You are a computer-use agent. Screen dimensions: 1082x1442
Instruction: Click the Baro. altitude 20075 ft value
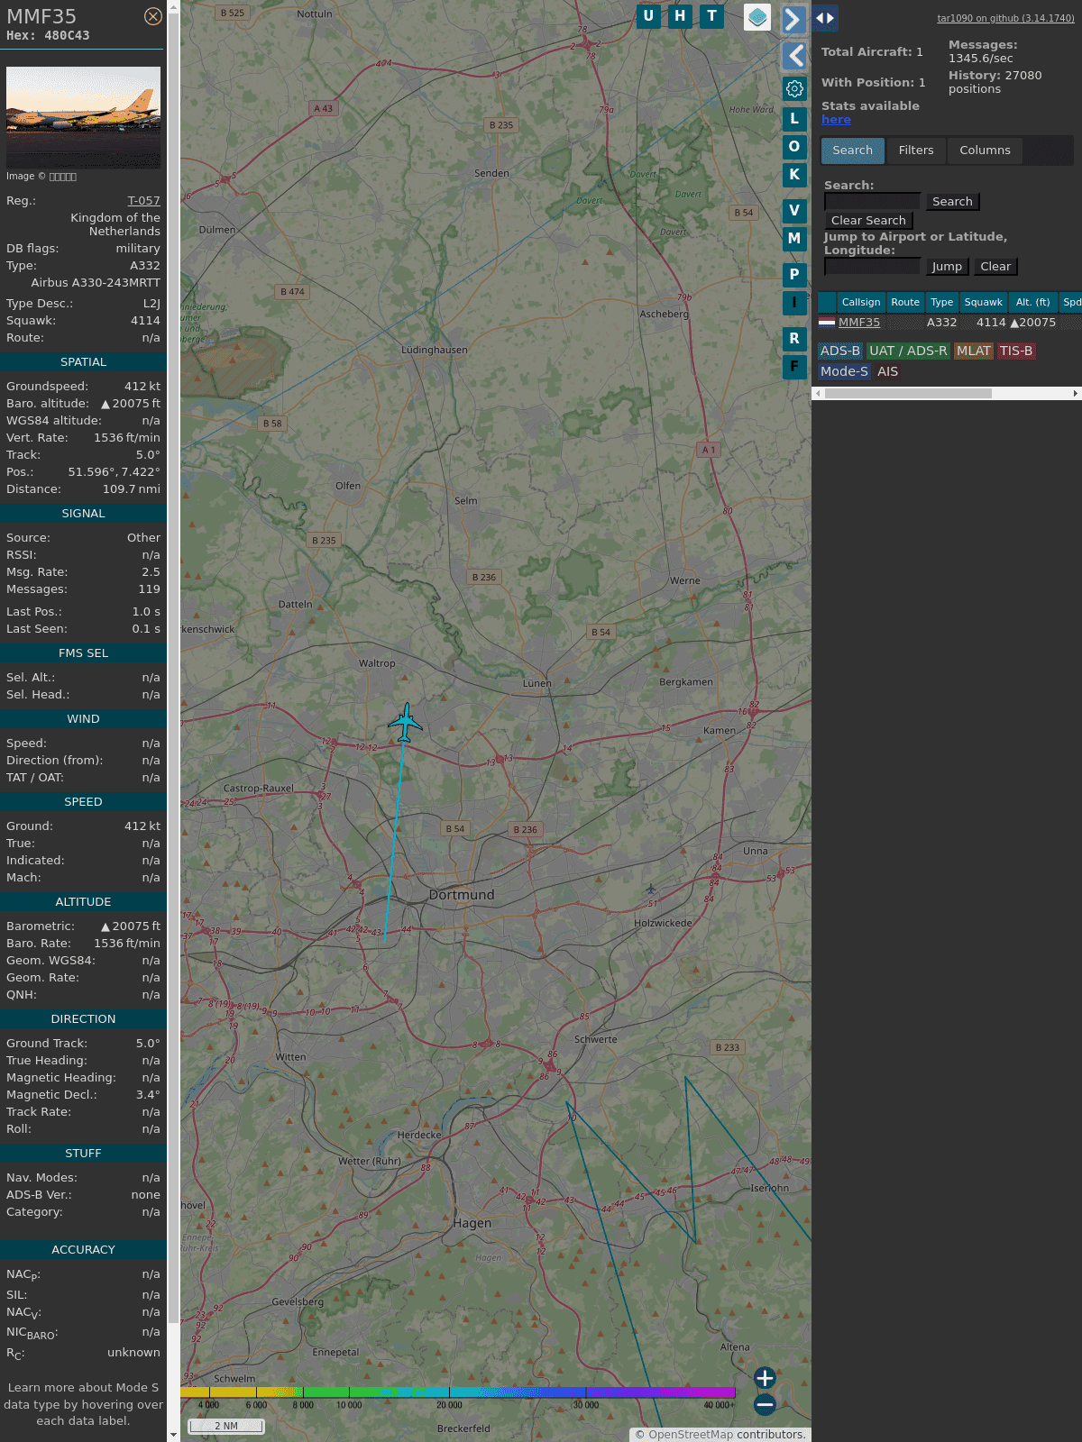tap(130, 404)
